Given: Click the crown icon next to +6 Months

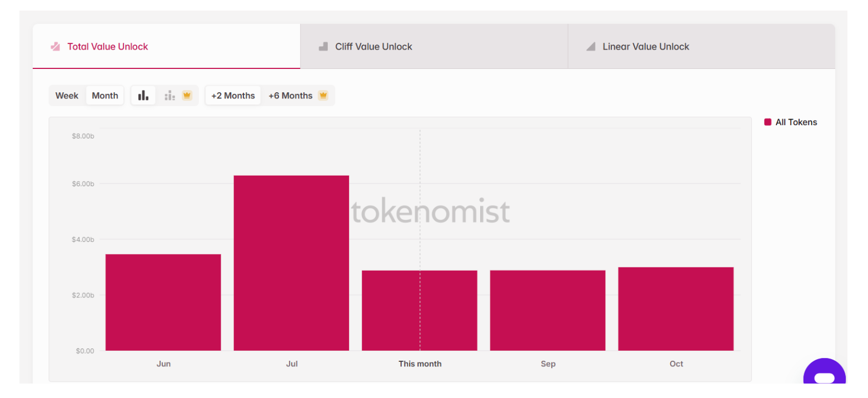Looking at the screenshot, I should pyautogui.click(x=323, y=96).
